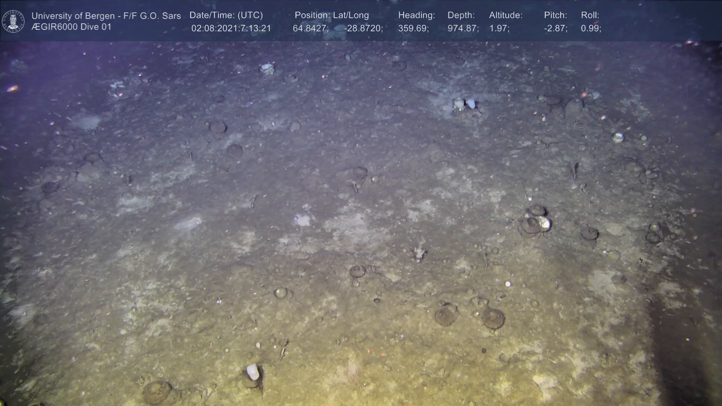Click the white sponge at bottom of seafloor
The image size is (722, 406).
point(253,372)
